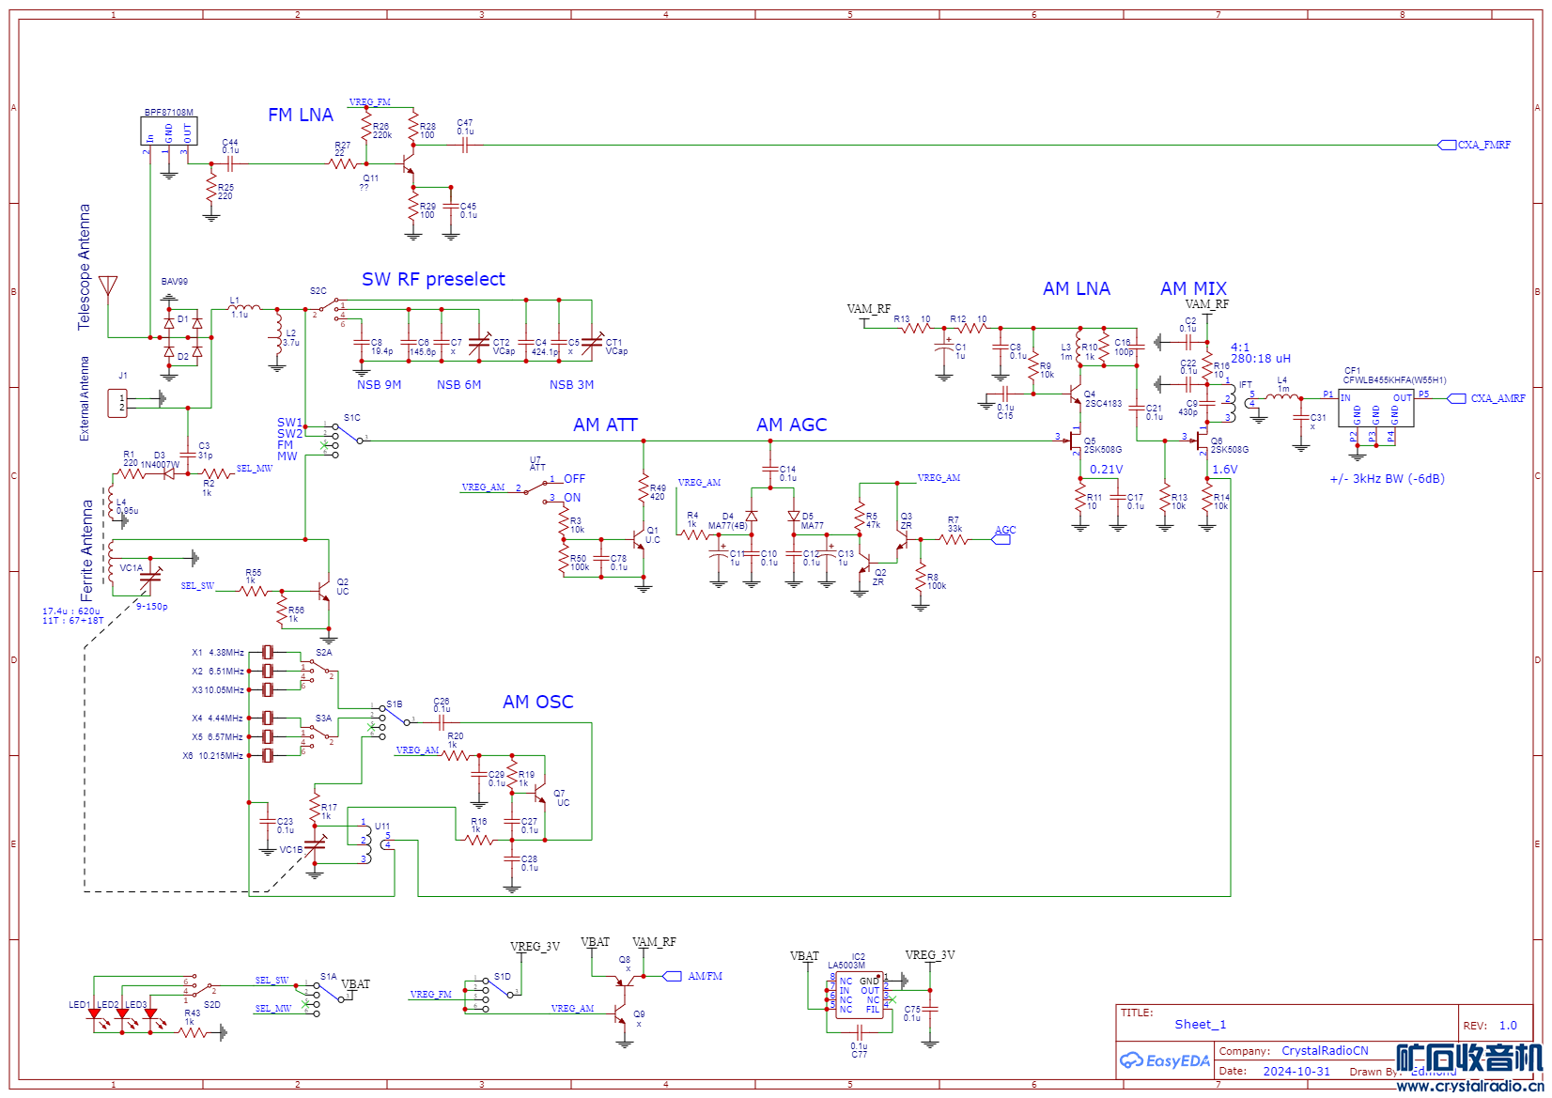Select the "9-150p" capacitance note
Viewport: 1552px width, 1098px height.
[x=151, y=606]
